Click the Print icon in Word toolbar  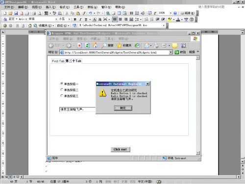(x=34, y=13)
